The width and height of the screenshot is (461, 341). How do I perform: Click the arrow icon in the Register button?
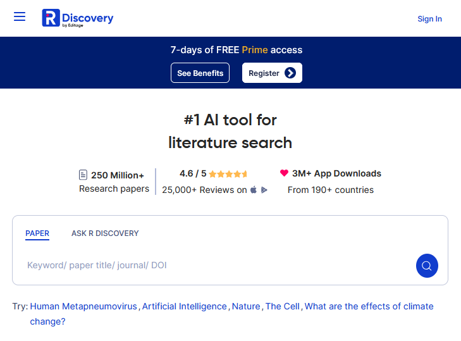pos(290,73)
